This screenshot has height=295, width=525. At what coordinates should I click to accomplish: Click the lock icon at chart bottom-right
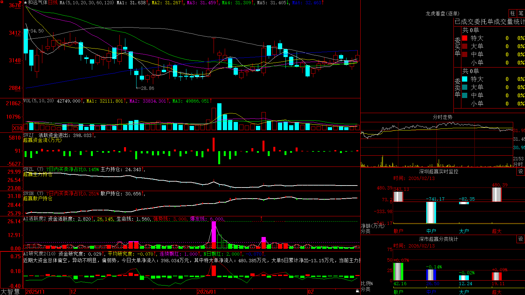pyautogui.click(x=357, y=291)
